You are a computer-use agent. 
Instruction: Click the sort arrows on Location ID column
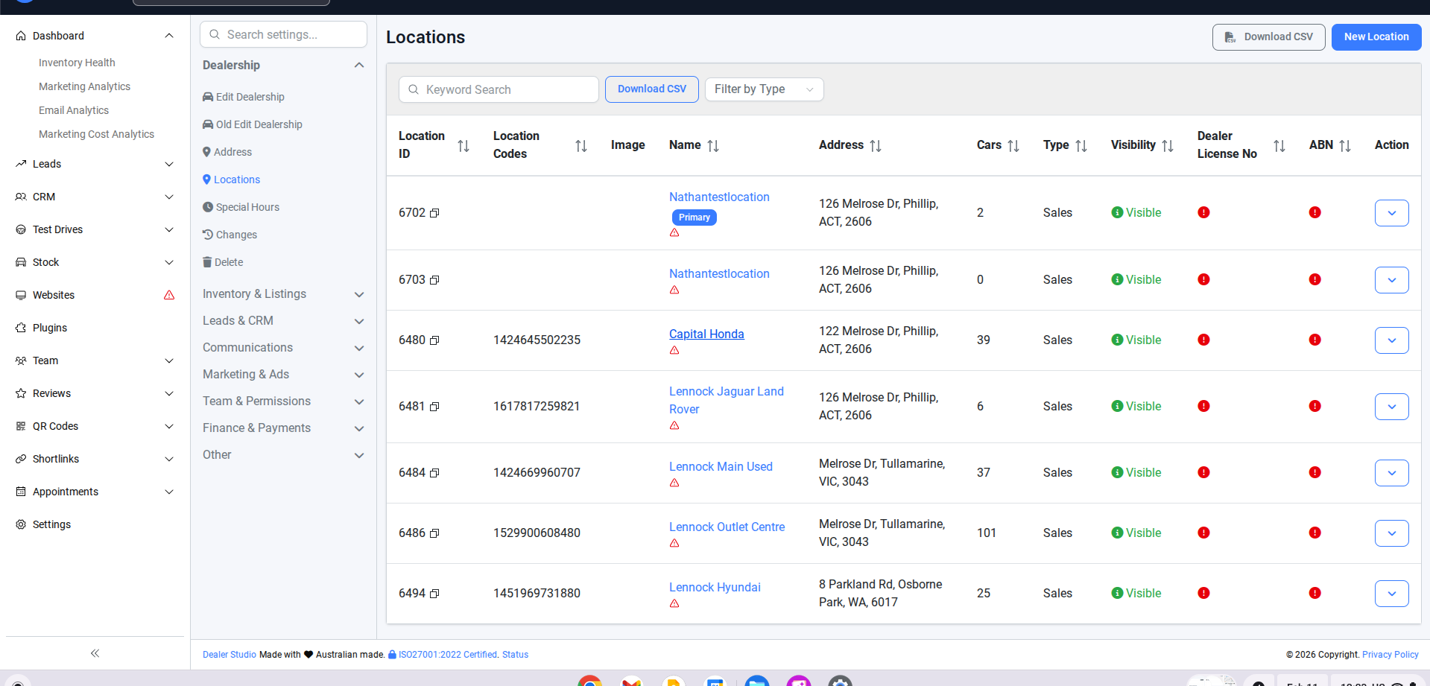(463, 146)
